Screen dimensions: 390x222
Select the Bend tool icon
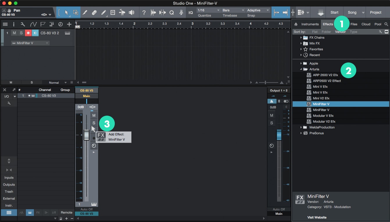[x=122, y=12]
